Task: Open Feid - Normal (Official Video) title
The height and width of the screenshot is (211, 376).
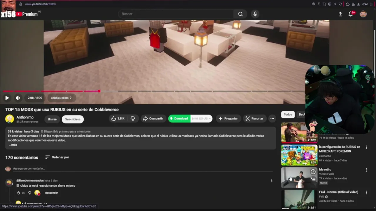Action: pyautogui.click(x=338, y=192)
